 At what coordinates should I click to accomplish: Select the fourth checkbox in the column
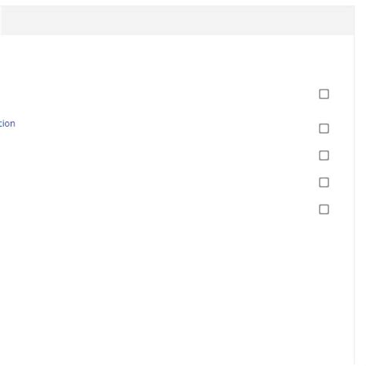click(324, 182)
